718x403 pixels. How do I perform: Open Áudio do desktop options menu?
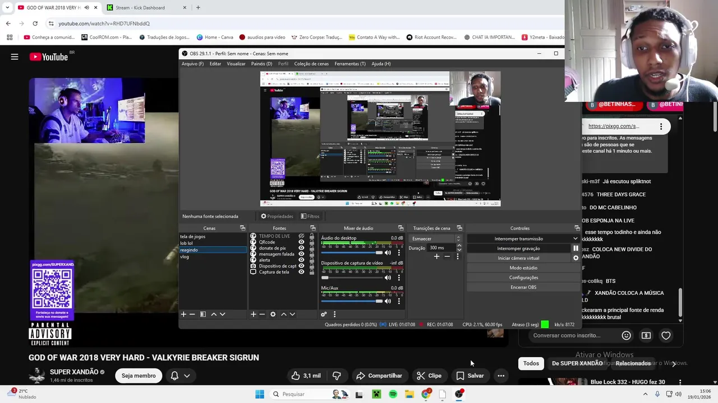point(399,252)
